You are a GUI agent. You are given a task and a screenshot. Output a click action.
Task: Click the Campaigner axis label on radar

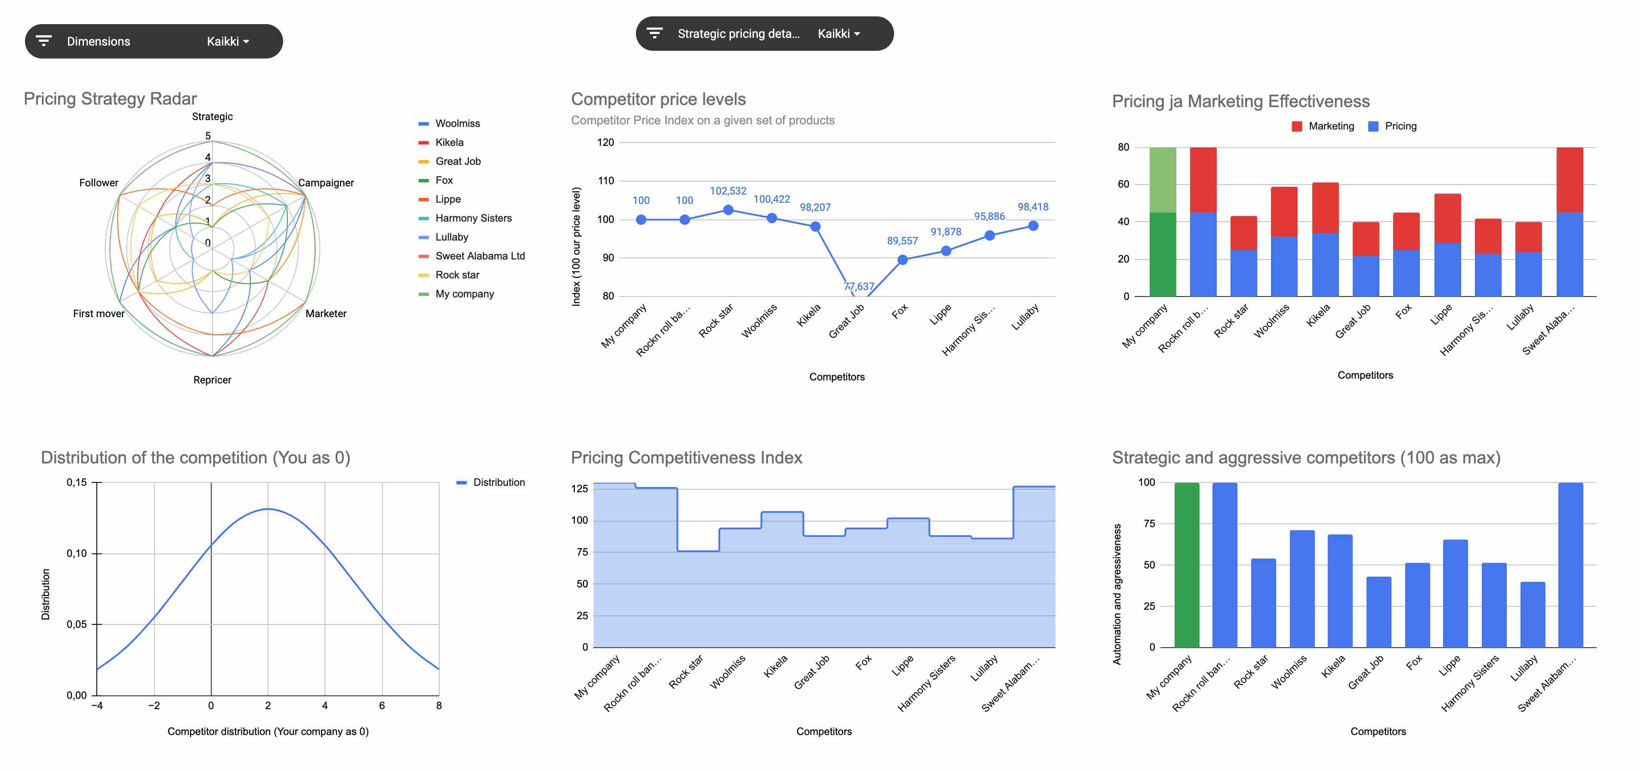point(326,183)
